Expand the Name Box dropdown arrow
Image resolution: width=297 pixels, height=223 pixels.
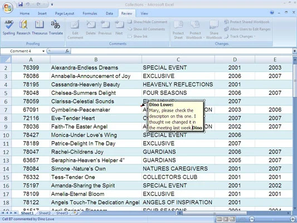click(x=43, y=51)
